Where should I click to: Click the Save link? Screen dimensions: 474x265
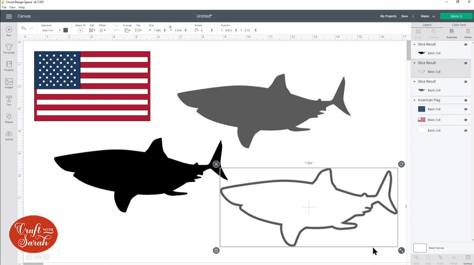pos(404,16)
